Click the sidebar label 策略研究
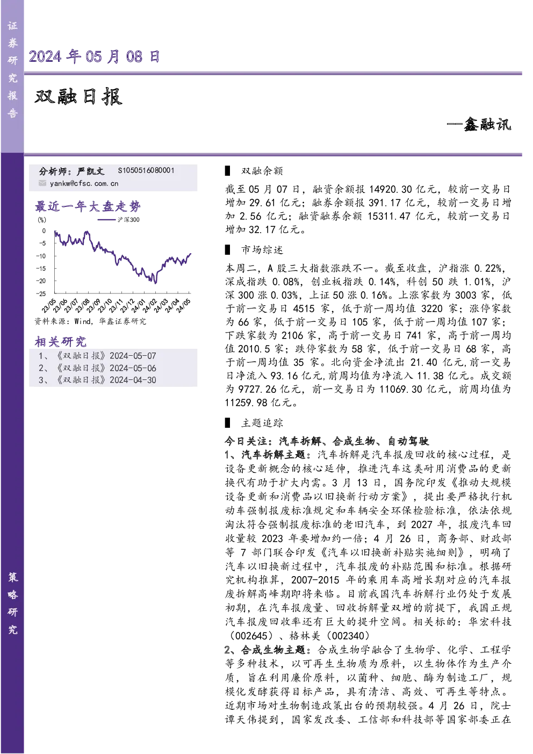The width and height of the screenshot is (533, 754). tap(12, 603)
